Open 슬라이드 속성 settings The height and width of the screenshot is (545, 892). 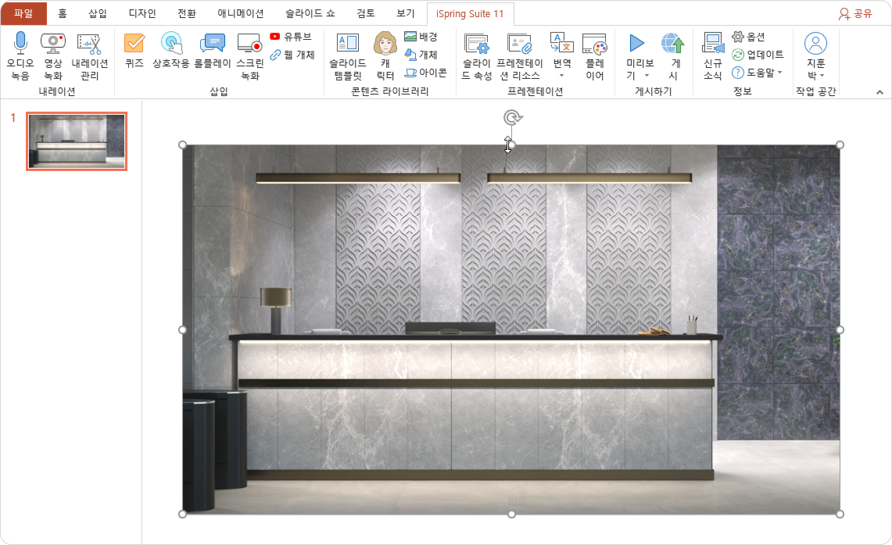(476, 44)
